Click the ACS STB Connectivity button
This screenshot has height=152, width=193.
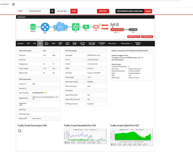(x=147, y=37)
